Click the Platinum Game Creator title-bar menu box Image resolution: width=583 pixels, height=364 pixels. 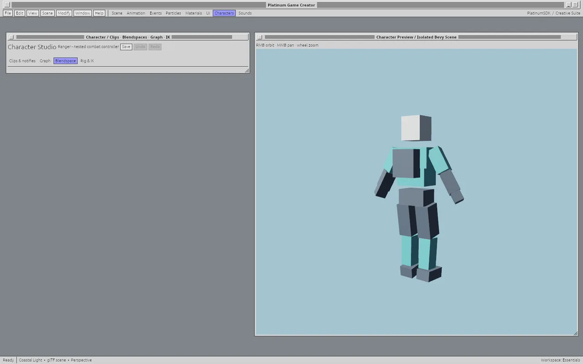7,5
